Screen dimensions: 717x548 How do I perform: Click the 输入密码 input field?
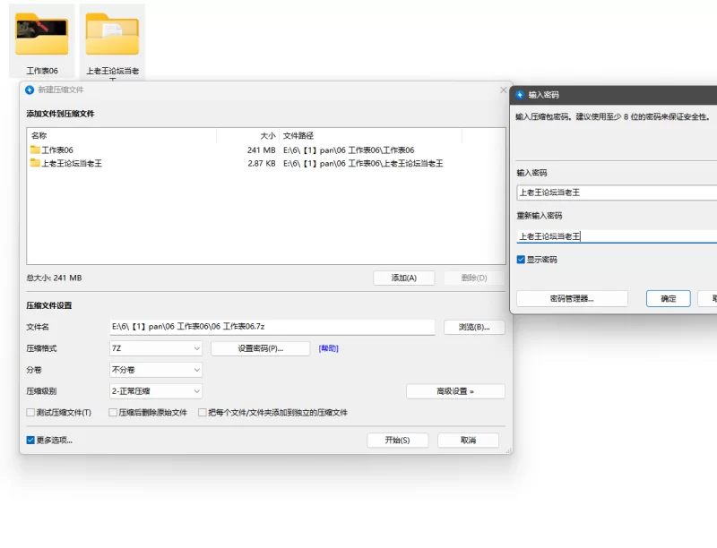point(617,193)
